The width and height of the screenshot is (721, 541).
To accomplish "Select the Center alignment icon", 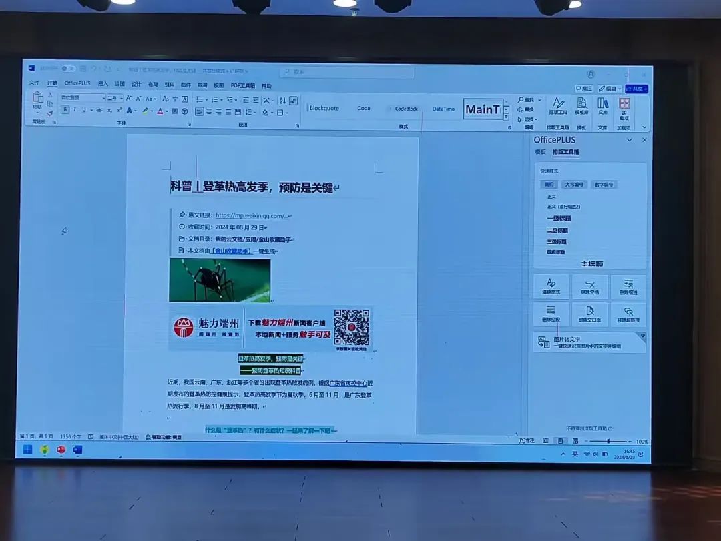I will click(x=209, y=112).
